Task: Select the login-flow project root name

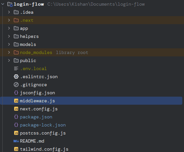Action: coord(29,4)
